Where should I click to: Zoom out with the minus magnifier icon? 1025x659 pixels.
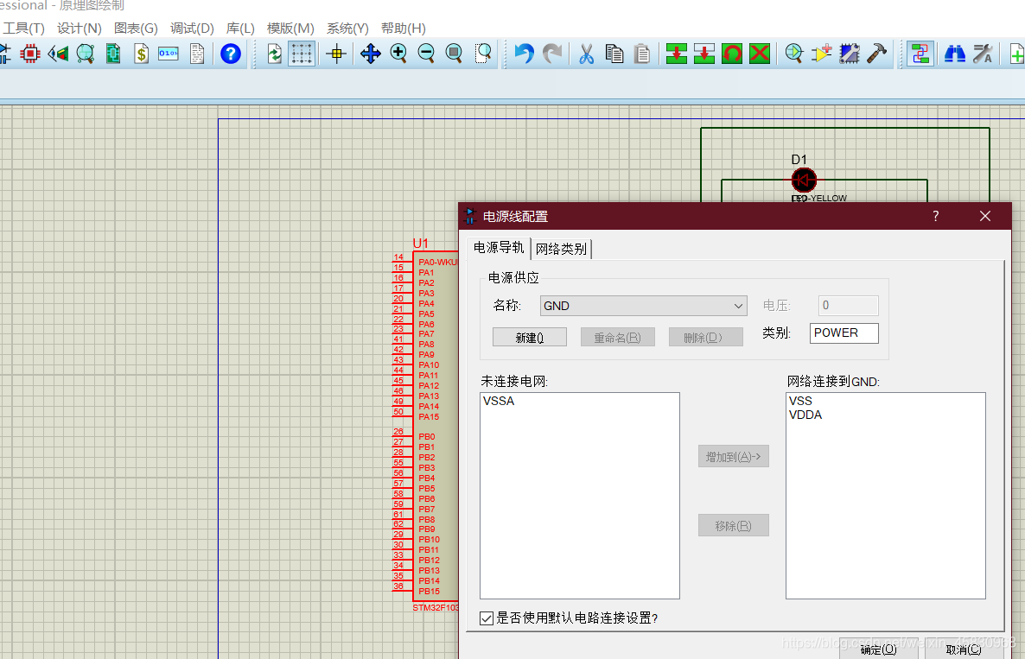tap(426, 54)
